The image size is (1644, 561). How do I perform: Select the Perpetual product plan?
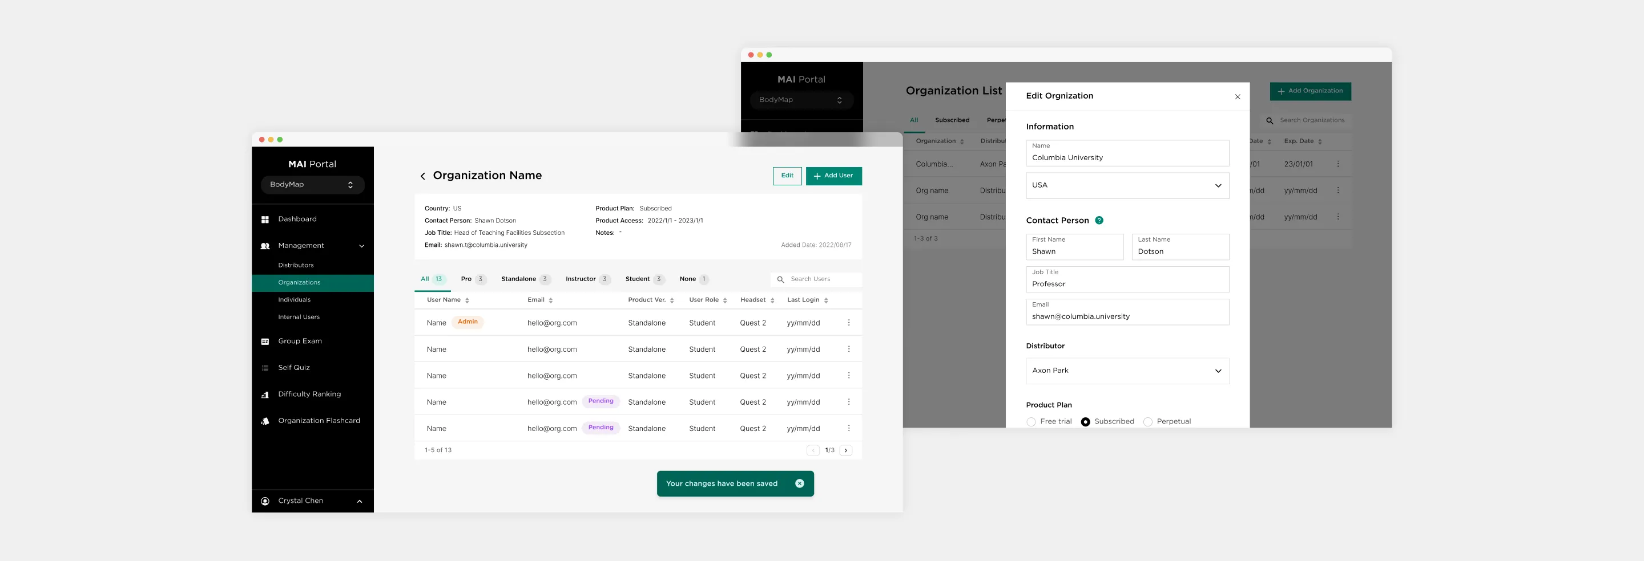pos(1148,421)
